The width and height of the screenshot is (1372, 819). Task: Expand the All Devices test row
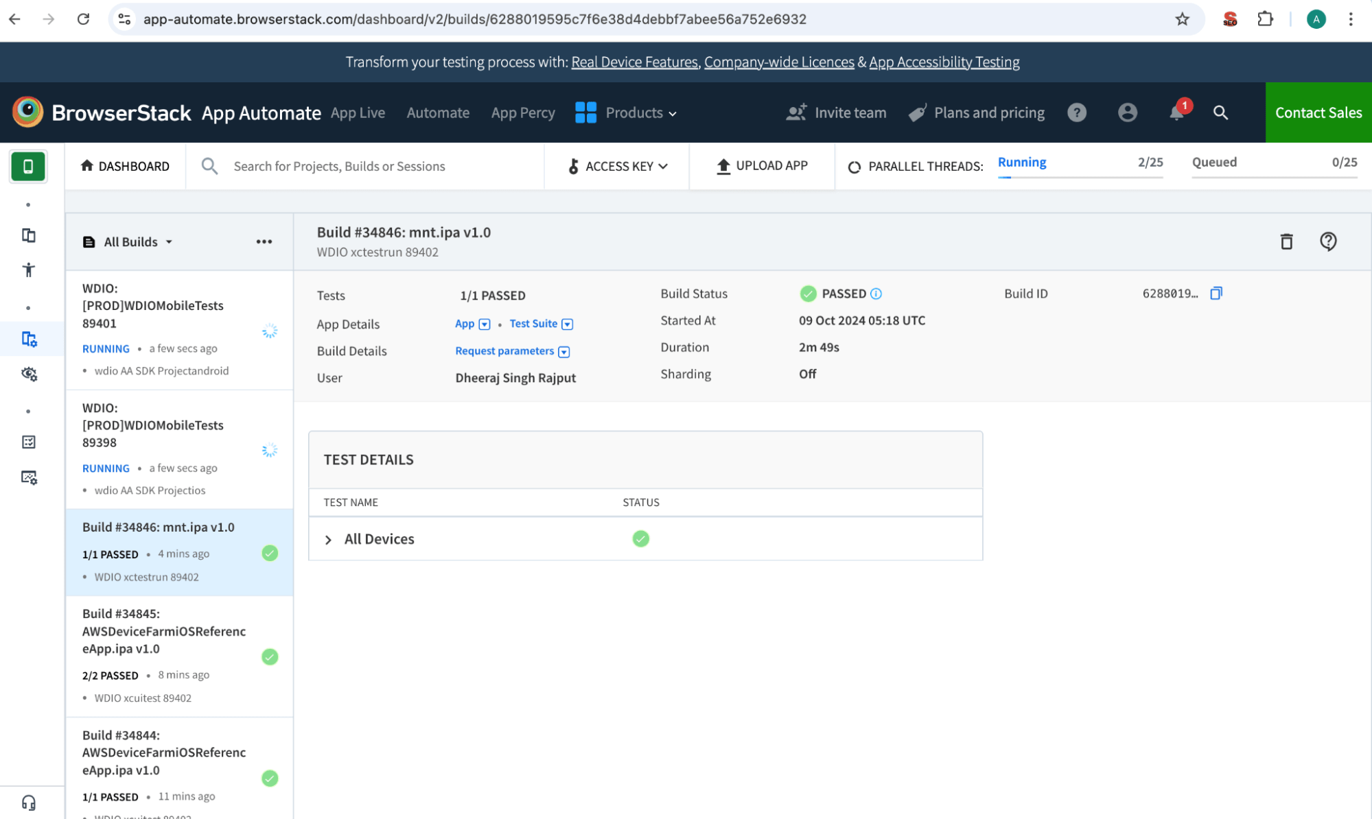click(x=329, y=538)
